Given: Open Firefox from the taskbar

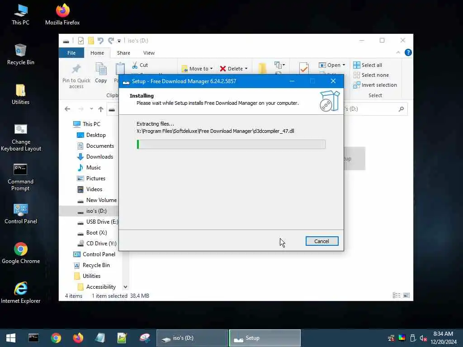Looking at the screenshot, I should (78, 338).
